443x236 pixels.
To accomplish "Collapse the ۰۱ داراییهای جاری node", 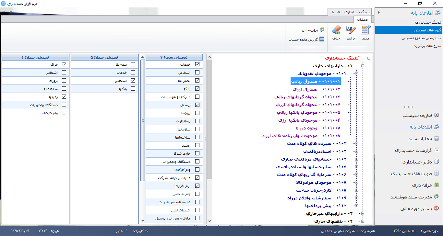I will 362,66.
